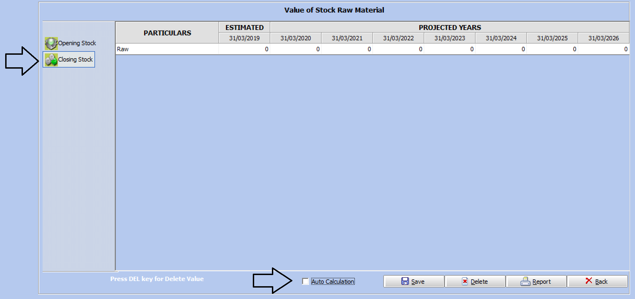Switch to the Opening Stock text label
The image size is (635, 299).
click(77, 43)
